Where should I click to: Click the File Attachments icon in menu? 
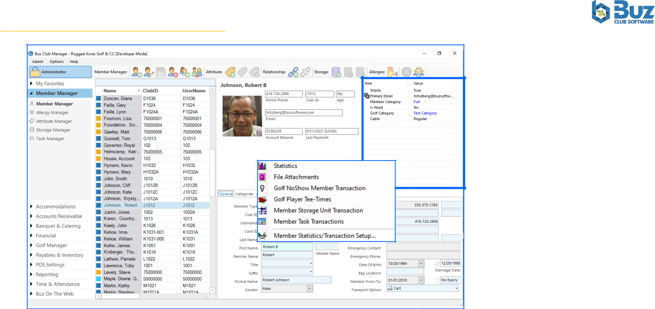(262, 177)
